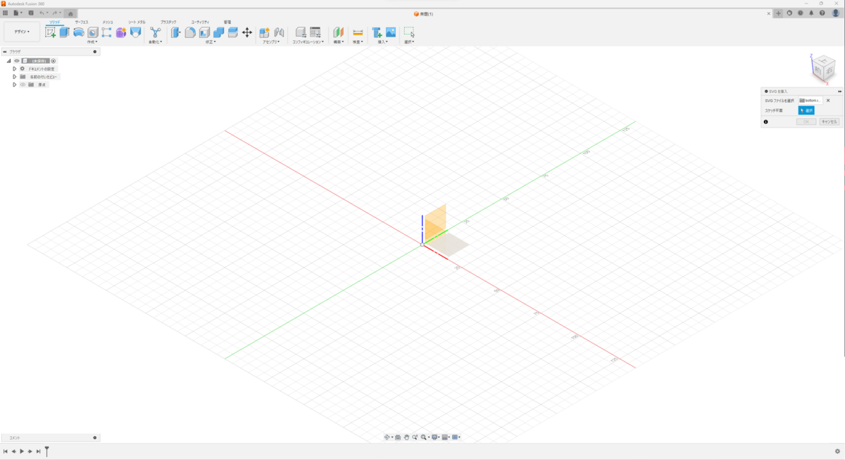Open the 修正 dropdown menu
Screen dimensions: 845x460
point(211,42)
